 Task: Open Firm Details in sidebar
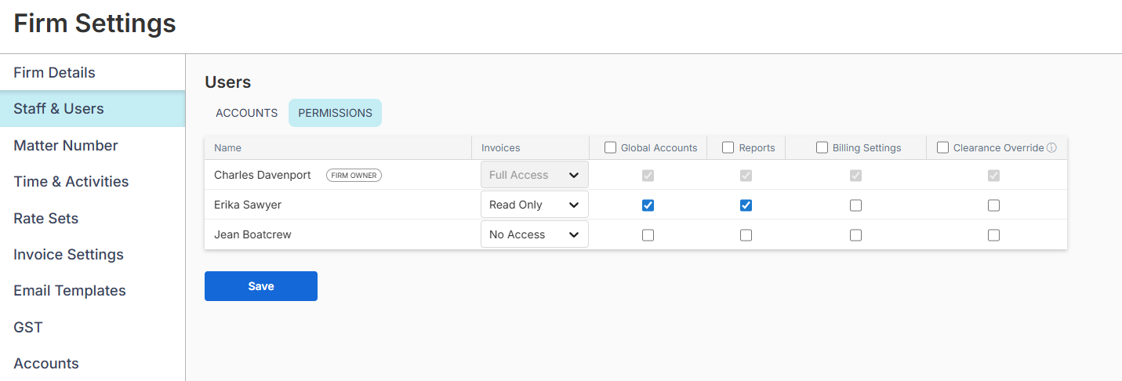tap(54, 73)
